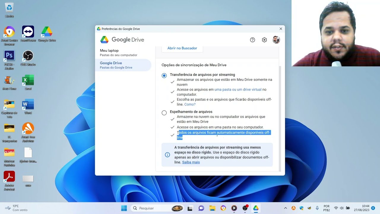Open the tijolos-bran... file on desktop

click(x=28, y=155)
